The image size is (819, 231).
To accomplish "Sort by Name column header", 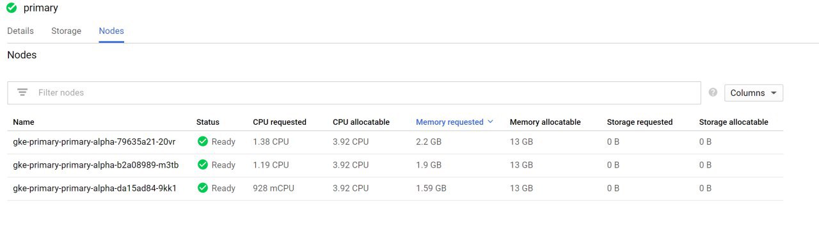I will pos(24,122).
